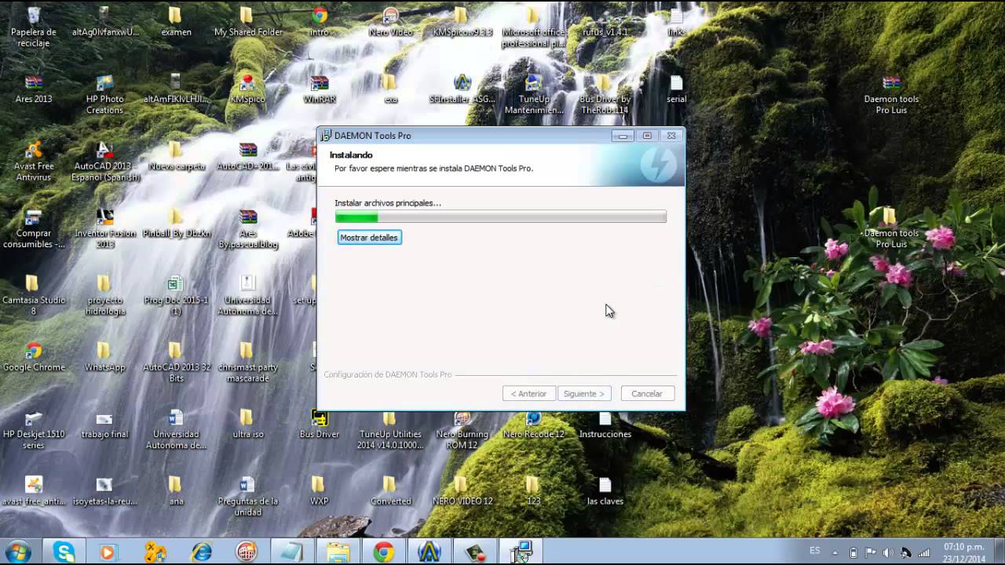Select the serial text file icon
1005x565 pixels.
pyautogui.click(x=676, y=89)
